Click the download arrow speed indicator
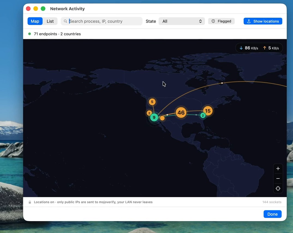293x233 pixels. (x=241, y=48)
